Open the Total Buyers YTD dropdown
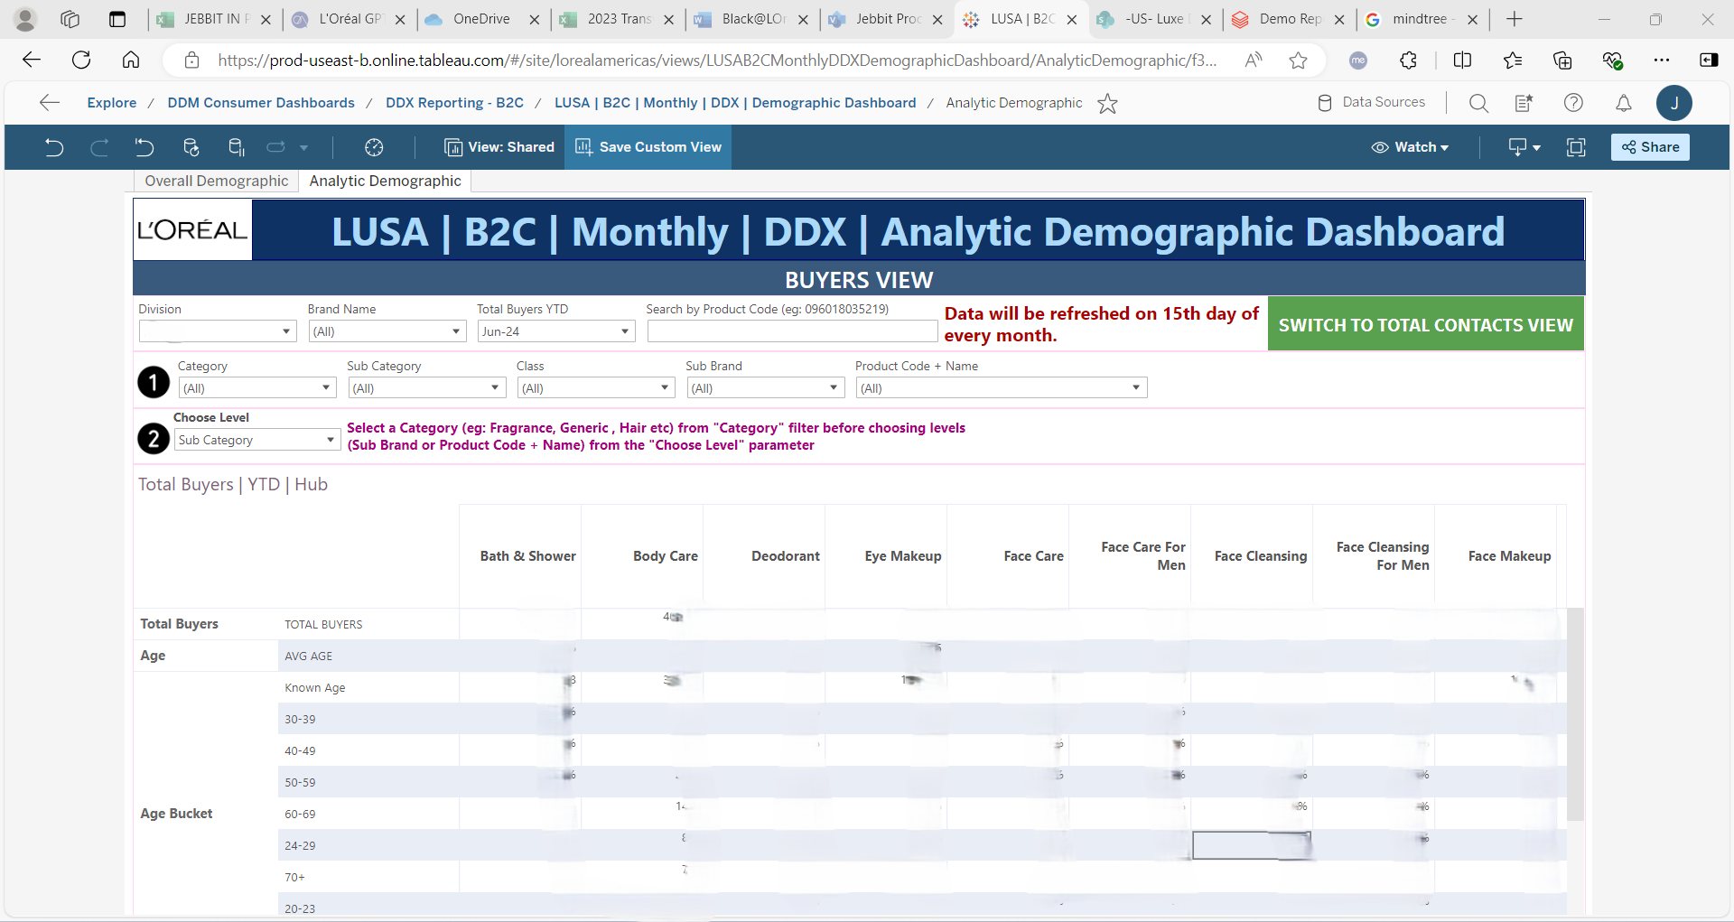 coord(555,331)
